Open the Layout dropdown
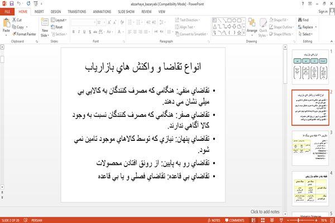Viewport: 335px width, 223px height. pos(59,20)
